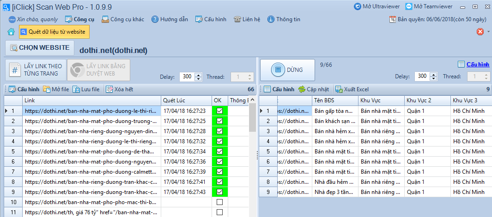Viewport: 492px width, 217px height.
Task: Select link ban-nha-mat-pho-duong-calmett row 7
Action: point(91,171)
